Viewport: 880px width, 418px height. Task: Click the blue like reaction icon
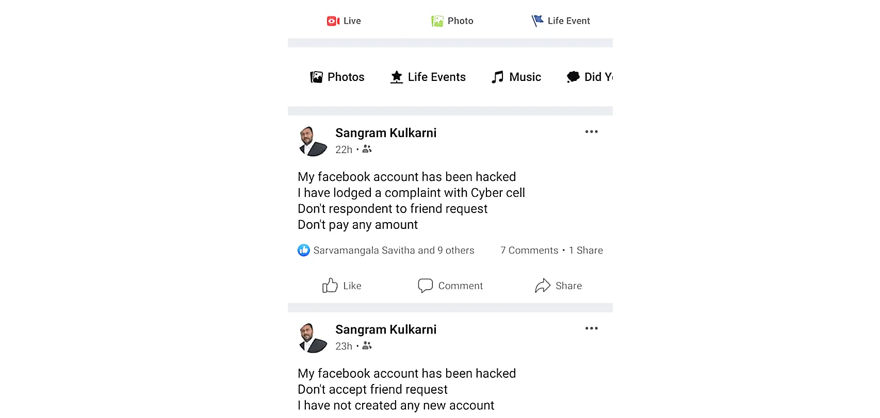[x=304, y=250]
